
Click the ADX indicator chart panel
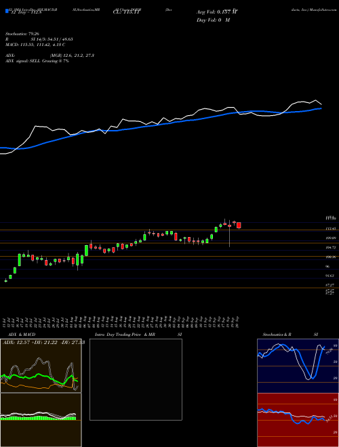point(41,366)
